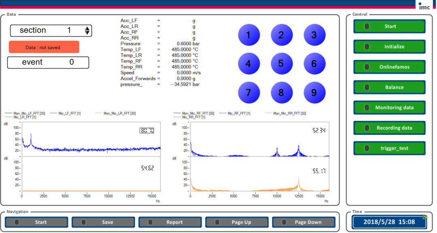
Task: Click the Temp_LF 485.0000 °C reading
Action: coord(159,50)
